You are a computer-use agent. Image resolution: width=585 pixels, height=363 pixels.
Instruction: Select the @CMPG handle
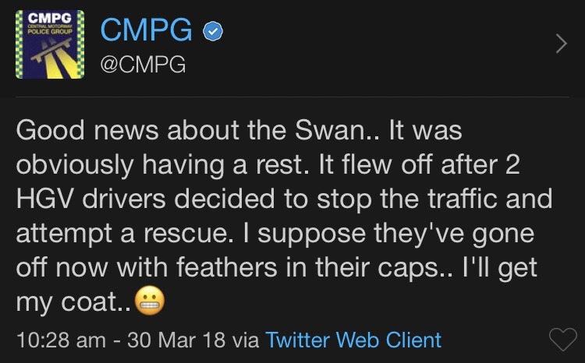click(143, 65)
